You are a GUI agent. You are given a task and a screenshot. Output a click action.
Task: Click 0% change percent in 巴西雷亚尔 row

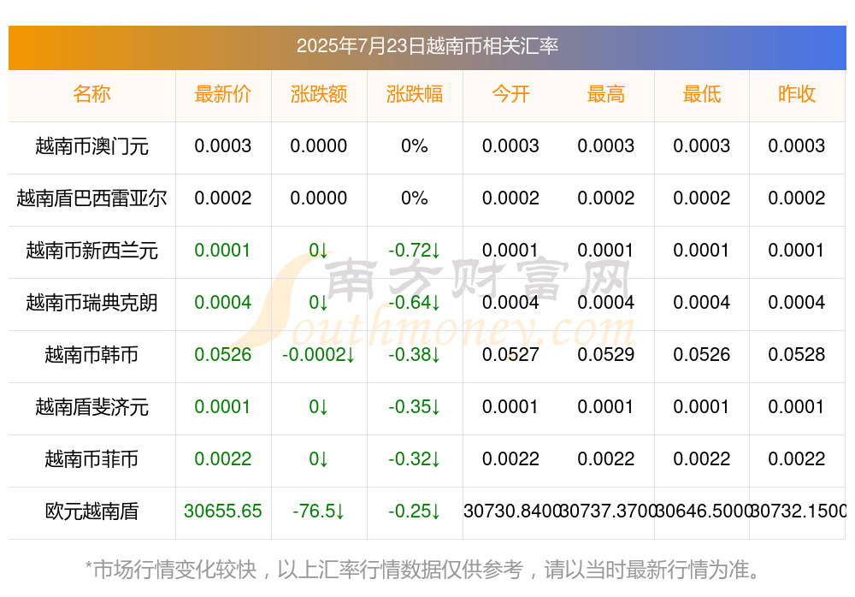[x=415, y=198]
